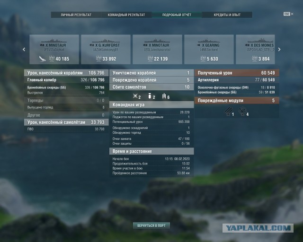Select the X Des Moines ship card
The width and height of the screenshot is (303, 242).
coord(255,50)
